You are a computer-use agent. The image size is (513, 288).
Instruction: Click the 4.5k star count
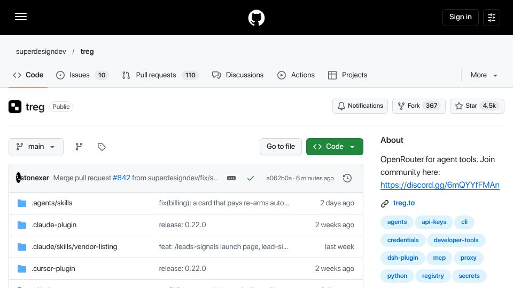coord(489,106)
